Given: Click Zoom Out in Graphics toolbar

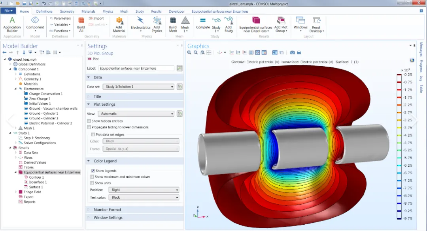Looking at the screenshot, I should click(x=196, y=53).
